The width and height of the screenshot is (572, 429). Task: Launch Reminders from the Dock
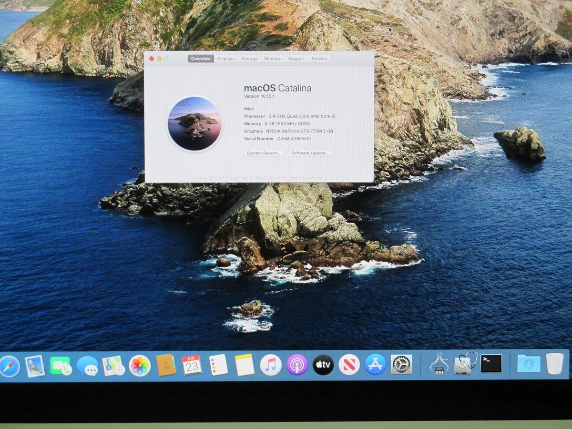[x=218, y=365]
